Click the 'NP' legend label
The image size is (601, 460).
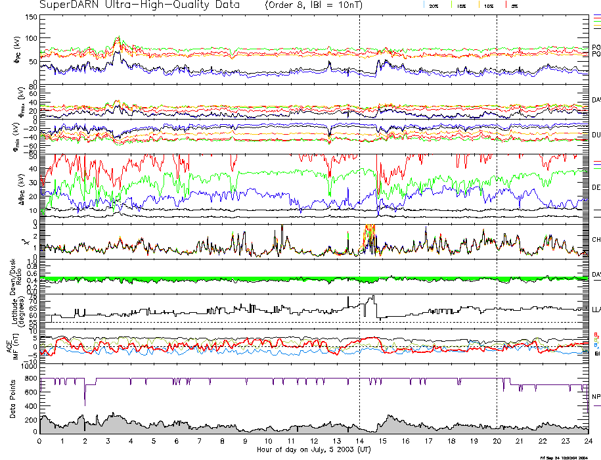(x=596, y=396)
